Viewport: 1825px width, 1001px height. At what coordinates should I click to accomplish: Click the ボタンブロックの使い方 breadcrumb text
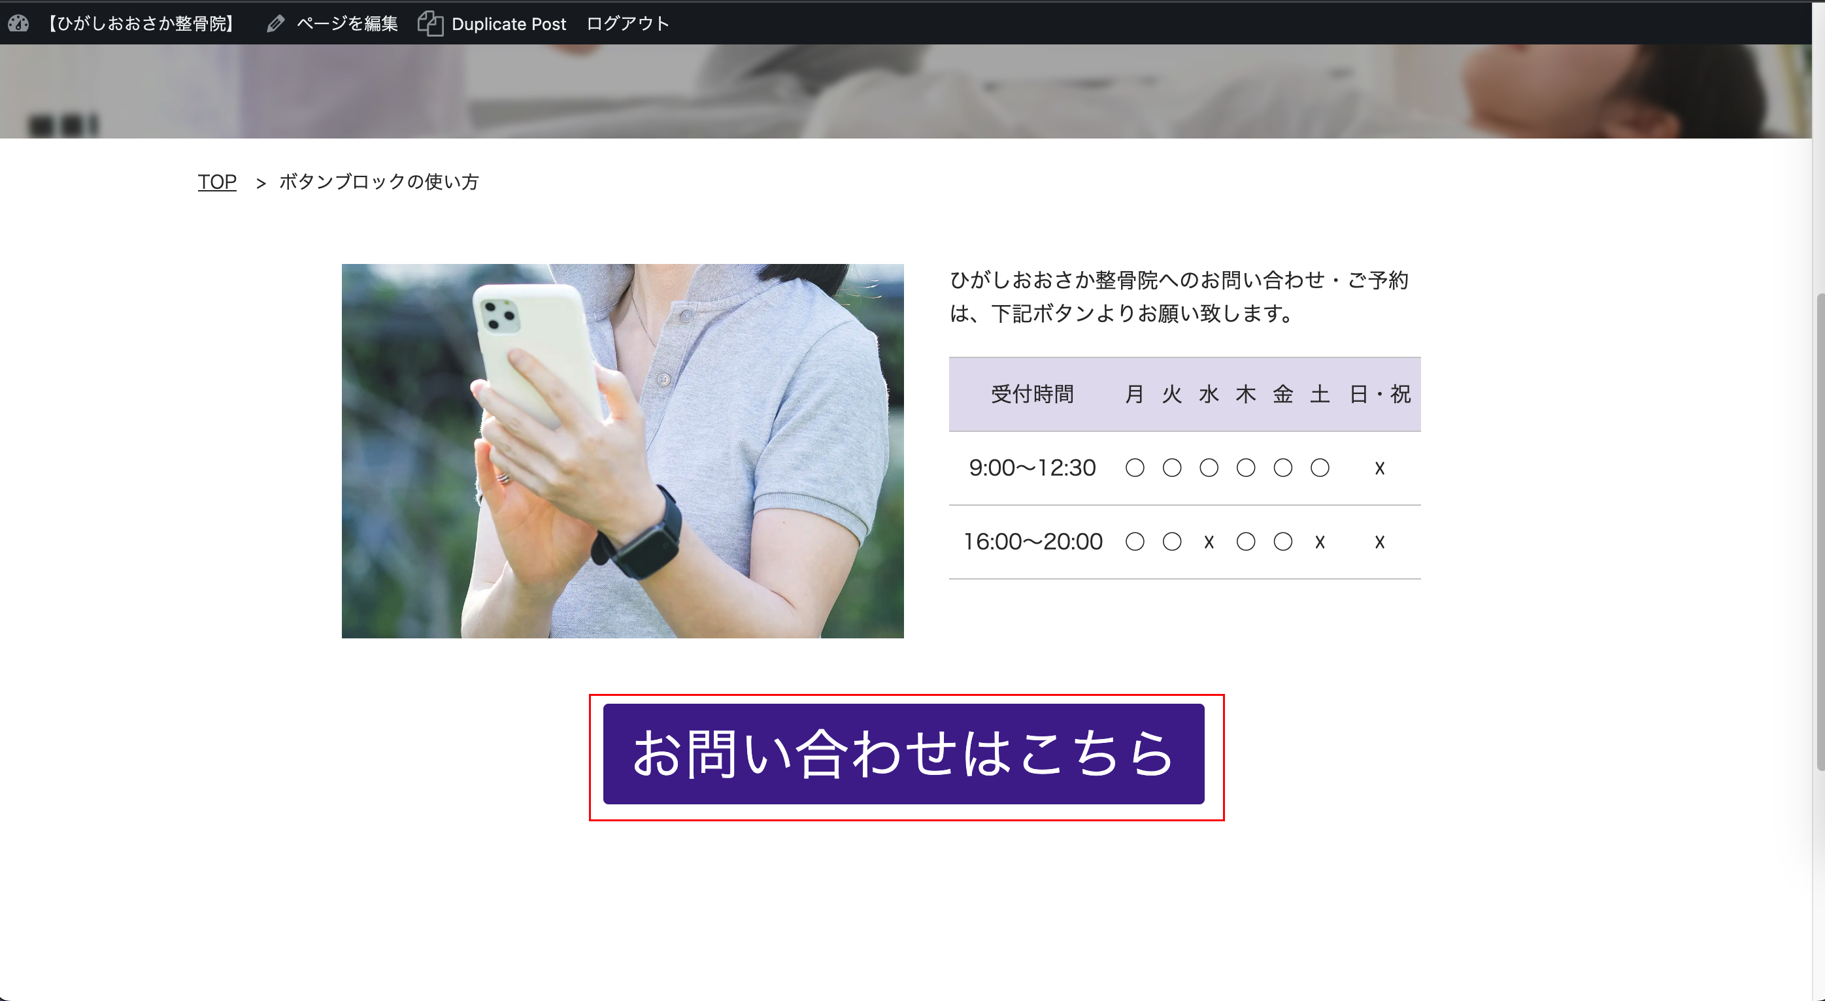point(378,182)
